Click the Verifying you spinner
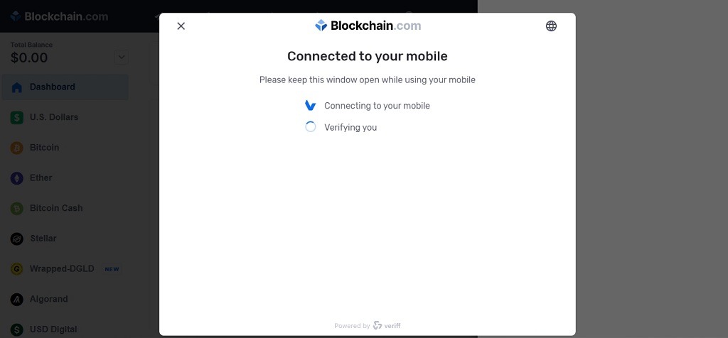The height and width of the screenshot is (338, 728). pyautogui.click(x=310, y=127)
